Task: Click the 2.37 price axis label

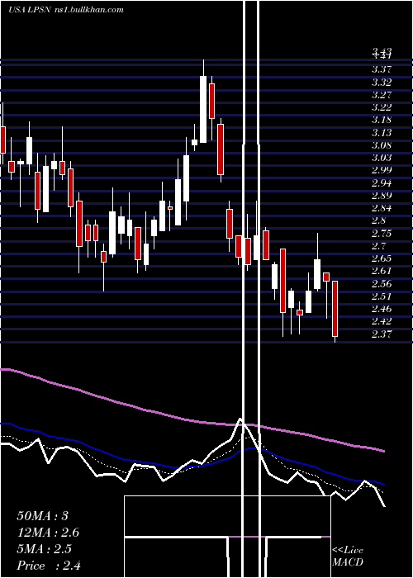Action: (382, 334)
